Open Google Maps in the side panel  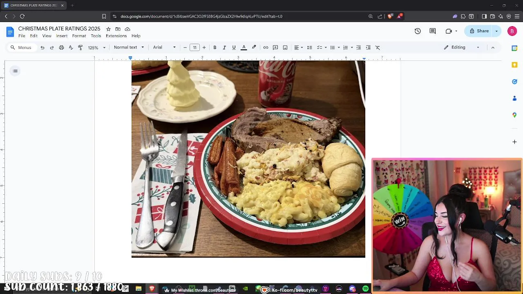(514, 115)
